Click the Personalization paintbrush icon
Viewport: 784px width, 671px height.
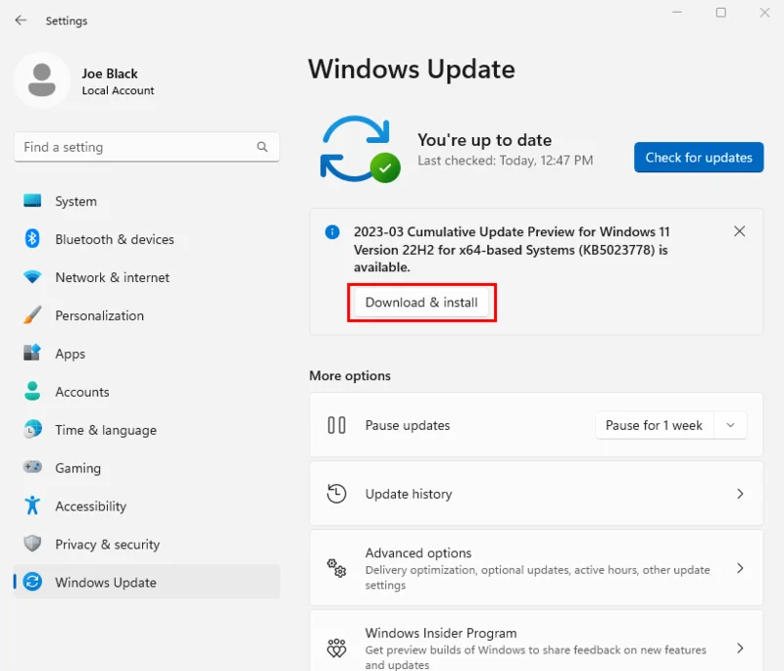coord(32,314)
